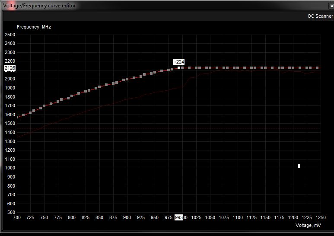Screen dimensions: 334x236
Task: Select the curve point at 1175 mV
Action: tap(279, 68)
